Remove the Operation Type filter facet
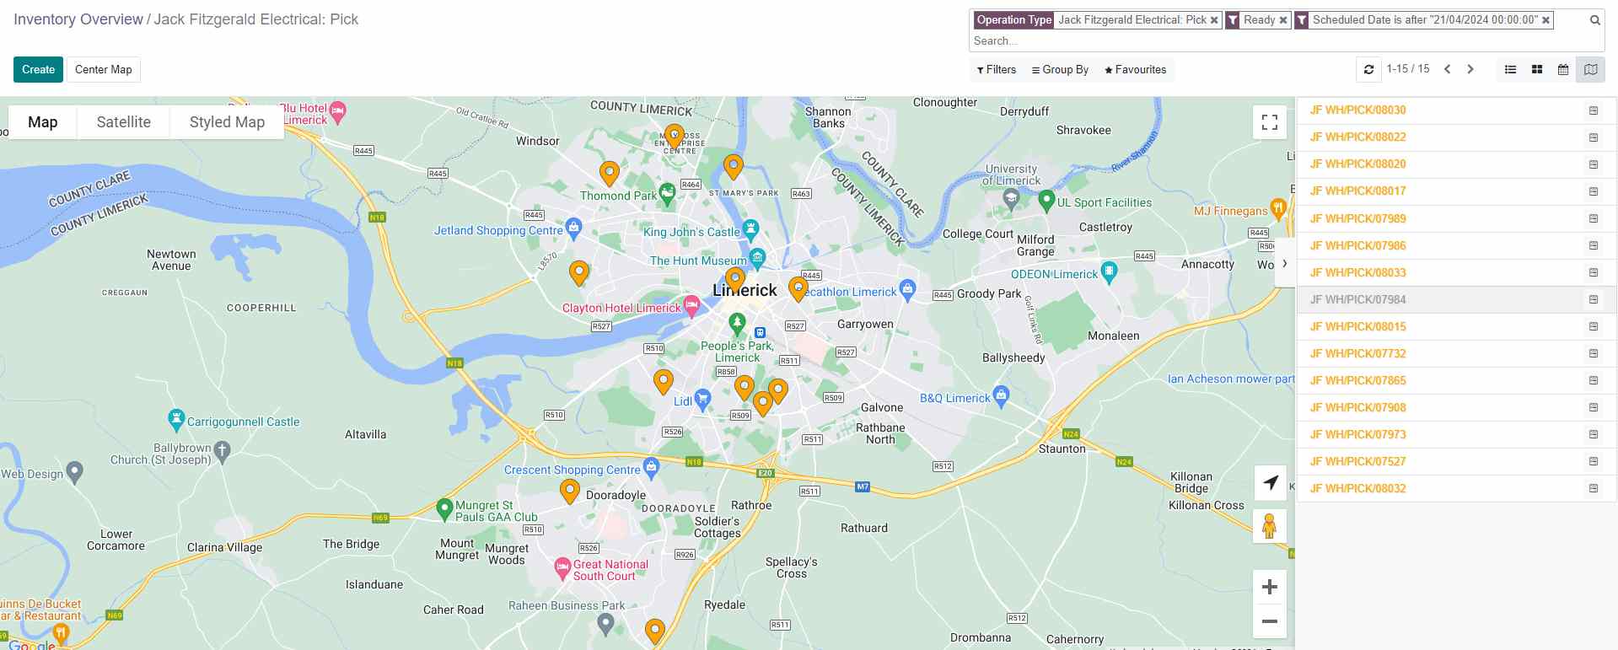 (1214, 20)
